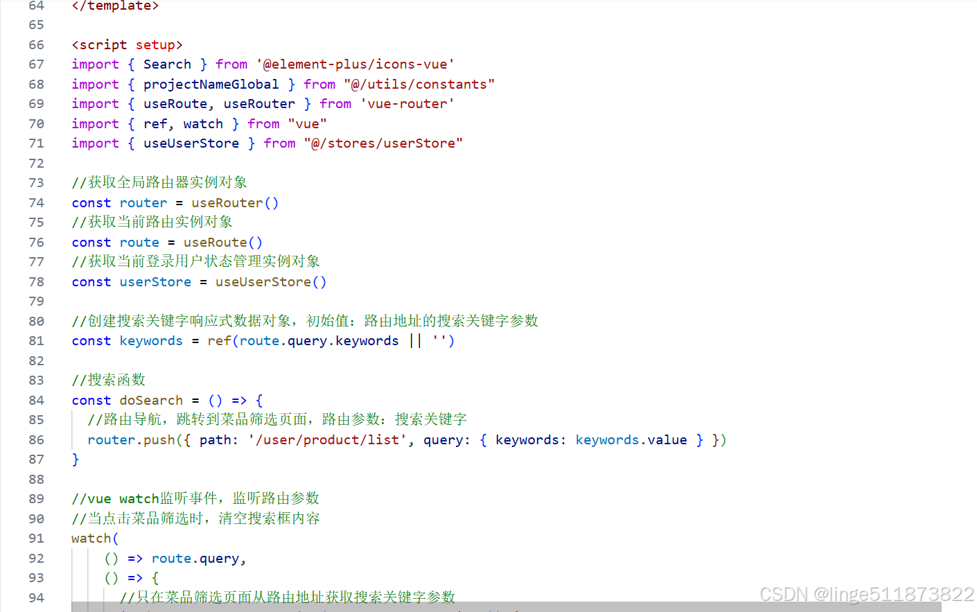Click userStore variable declaration on line 78
This screenshot has width=977, height=612.
(x=155, y=282)
